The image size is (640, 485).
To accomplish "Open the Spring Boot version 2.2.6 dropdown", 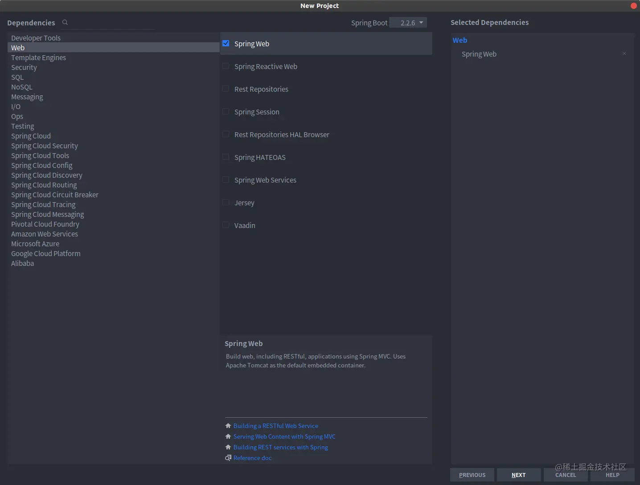I will [408, 22].
